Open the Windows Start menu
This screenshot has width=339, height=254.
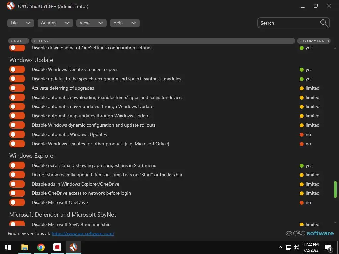pyautogui.click(x=8, y=247)
